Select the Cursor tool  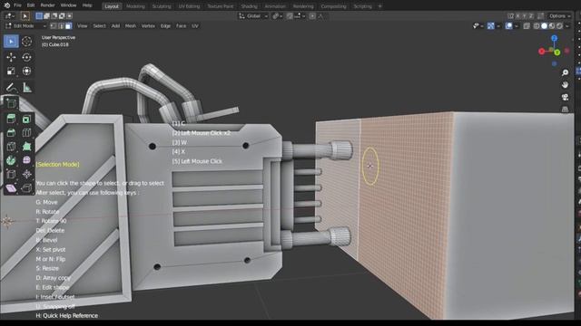26,42
